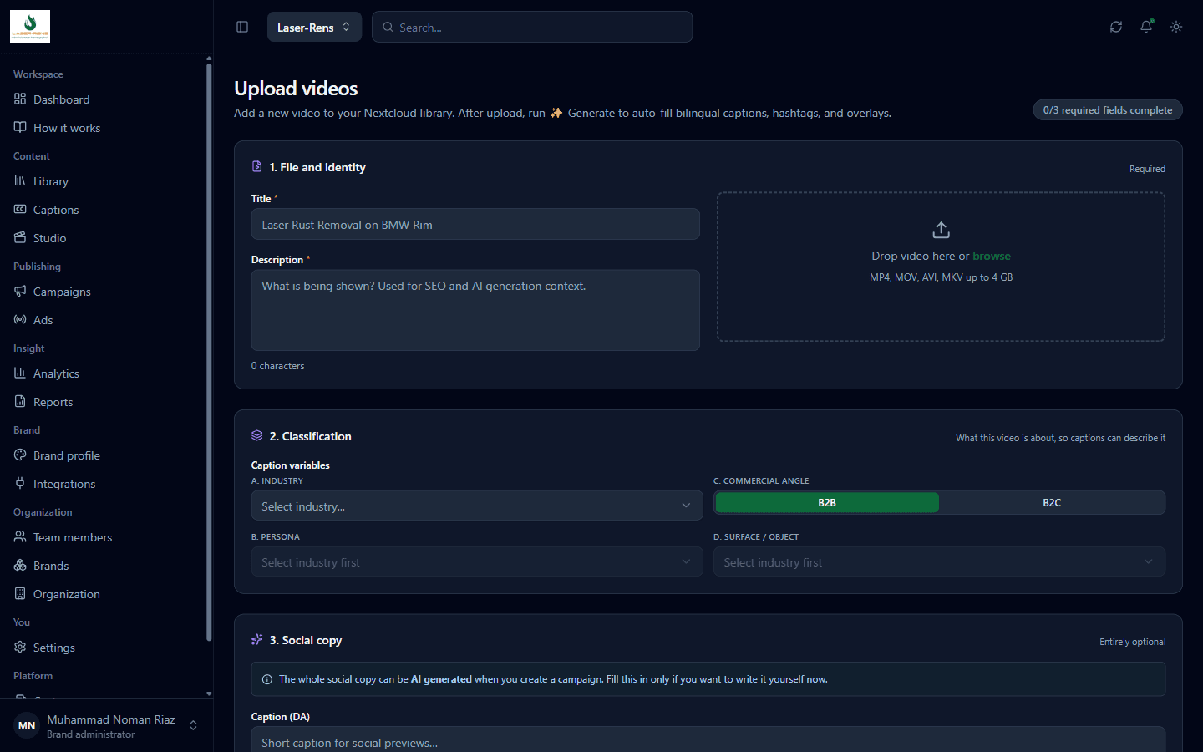This screenshot has height=752, width=1203.
Task: Click the 0/3 required fields complete badge
Action: (1108, 110)
